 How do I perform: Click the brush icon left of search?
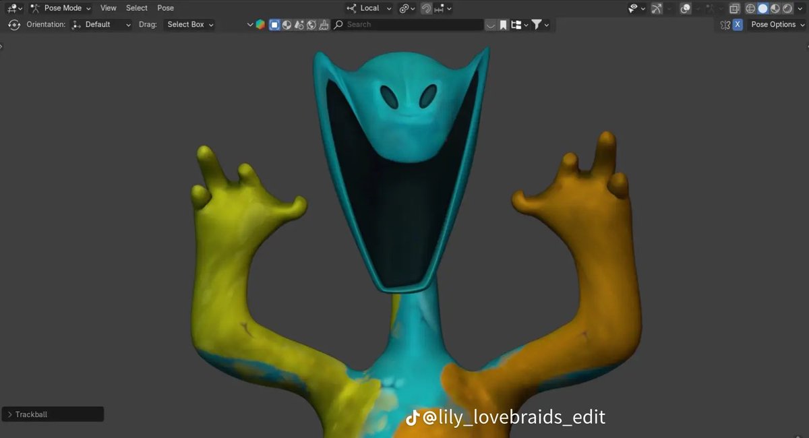(324, 24)
